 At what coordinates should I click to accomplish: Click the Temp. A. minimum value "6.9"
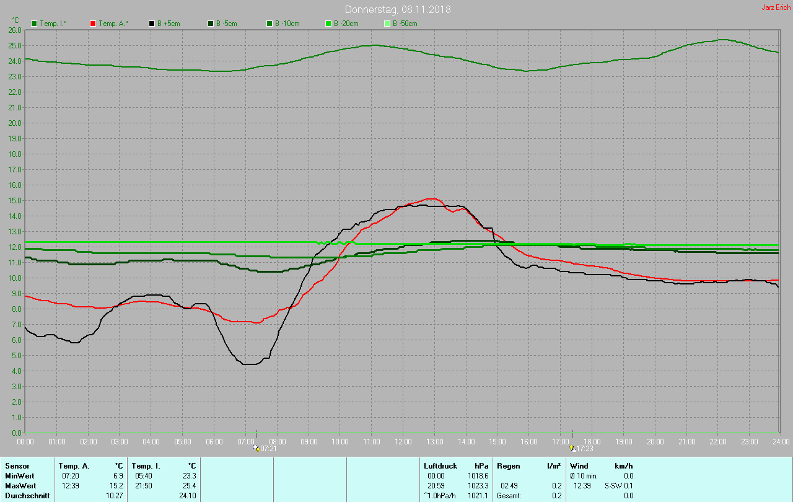coord(118,475)
